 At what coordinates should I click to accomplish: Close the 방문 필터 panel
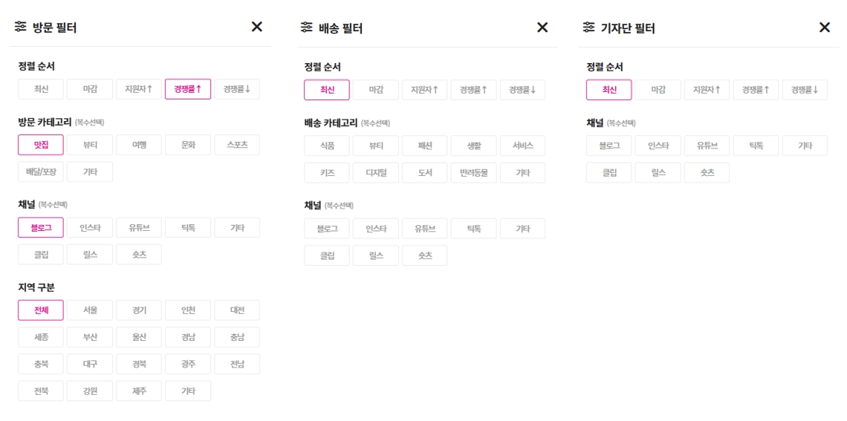pyautogui.click(x=256, y=27)
